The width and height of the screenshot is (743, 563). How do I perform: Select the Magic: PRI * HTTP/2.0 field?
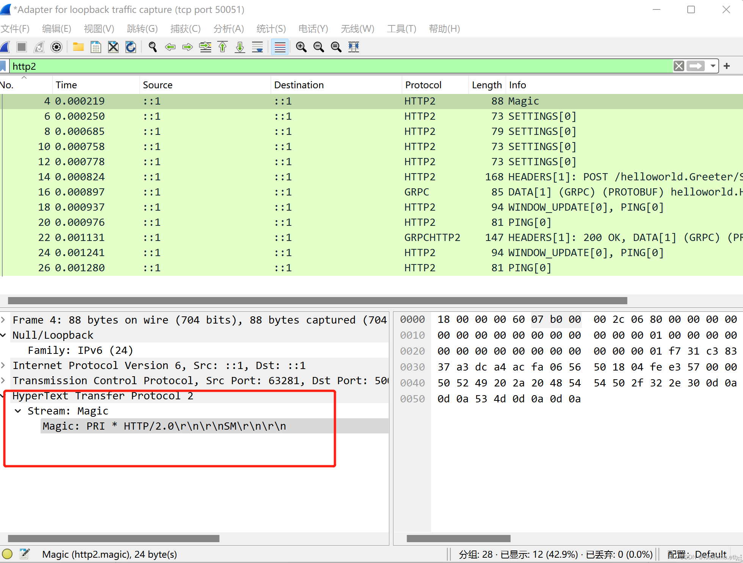coord(215,426)
